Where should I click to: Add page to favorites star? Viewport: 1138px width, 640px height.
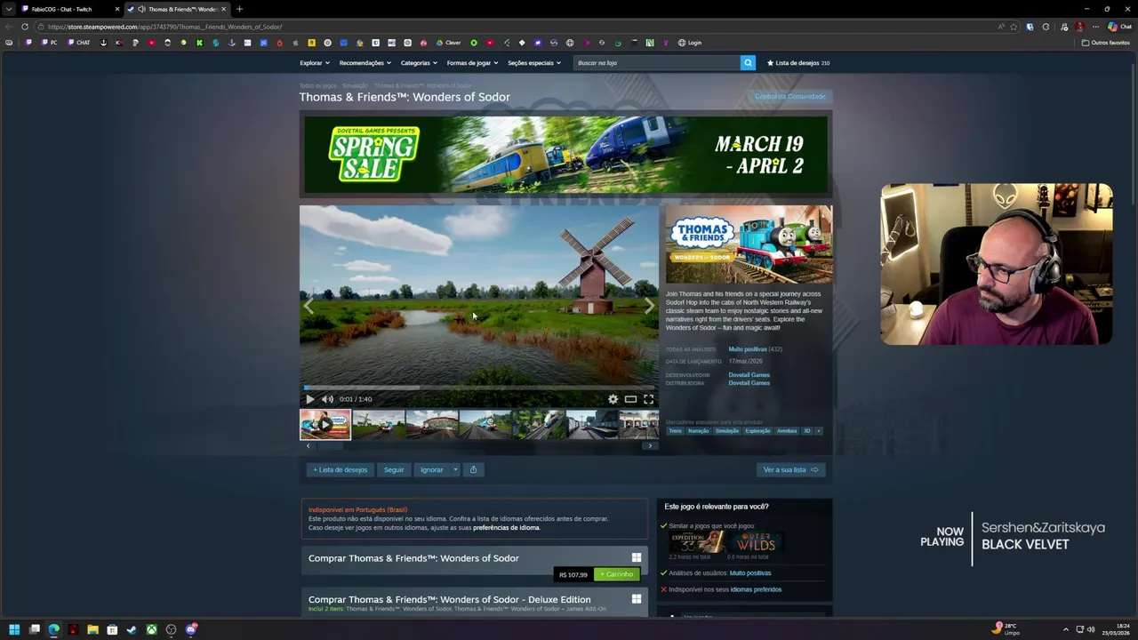(1014, 27)
